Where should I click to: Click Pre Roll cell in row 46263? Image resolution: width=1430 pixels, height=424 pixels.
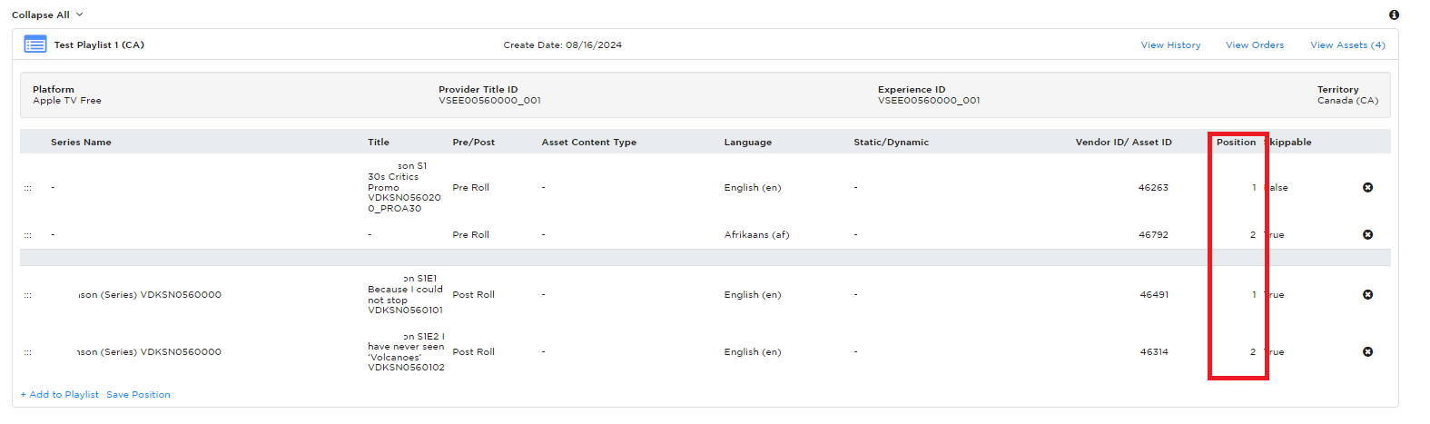(470, 188)
